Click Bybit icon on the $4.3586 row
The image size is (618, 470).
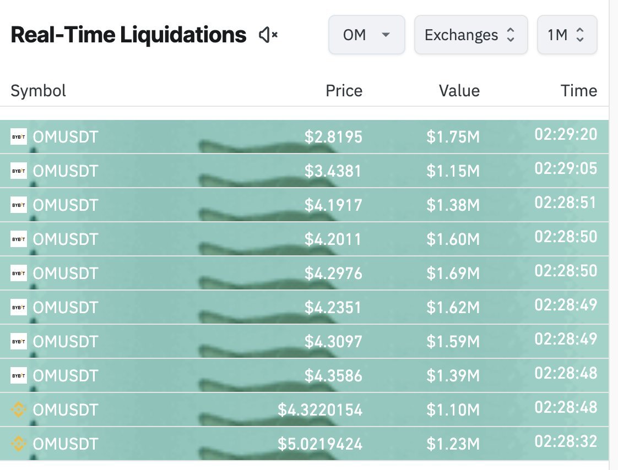click(18, 376)
